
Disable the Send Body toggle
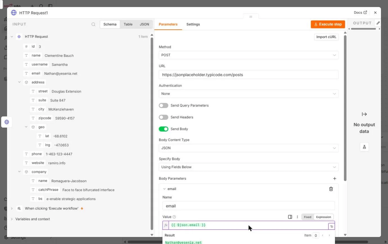(163, 129)
